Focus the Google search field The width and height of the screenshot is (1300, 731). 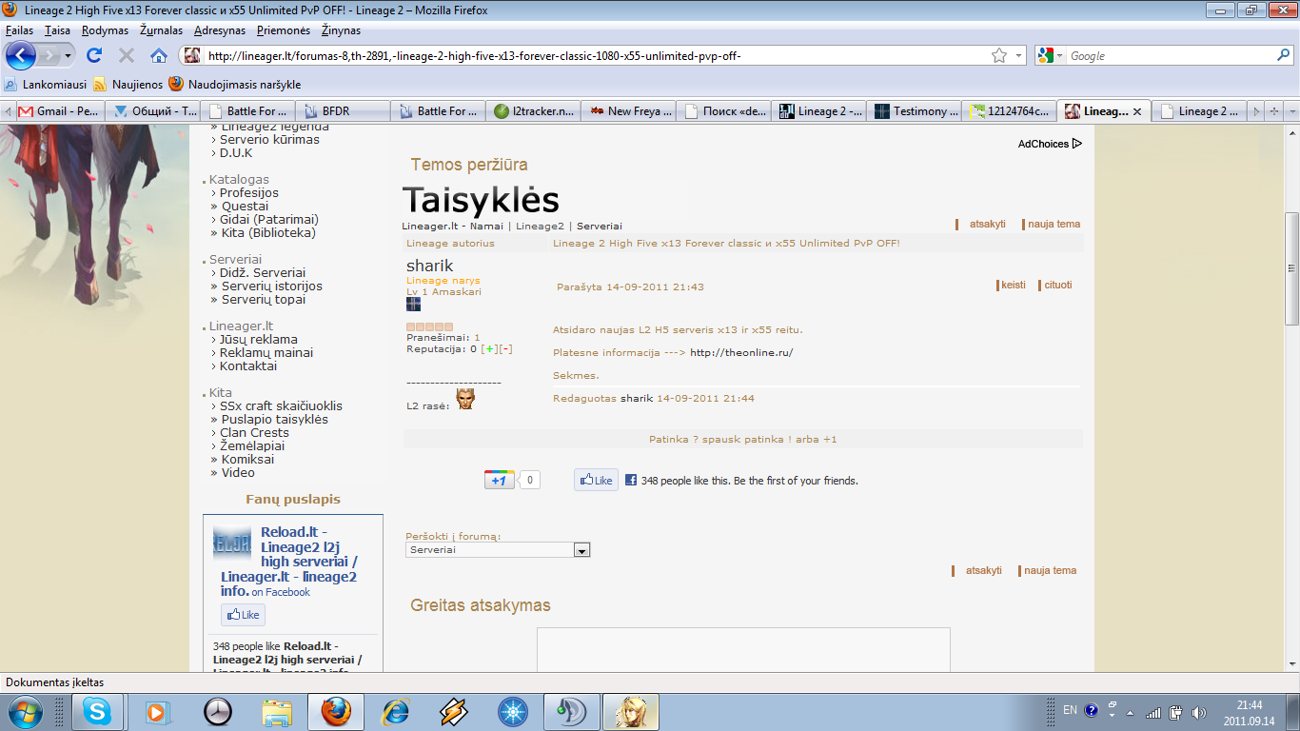click(x=1170, y=56)
